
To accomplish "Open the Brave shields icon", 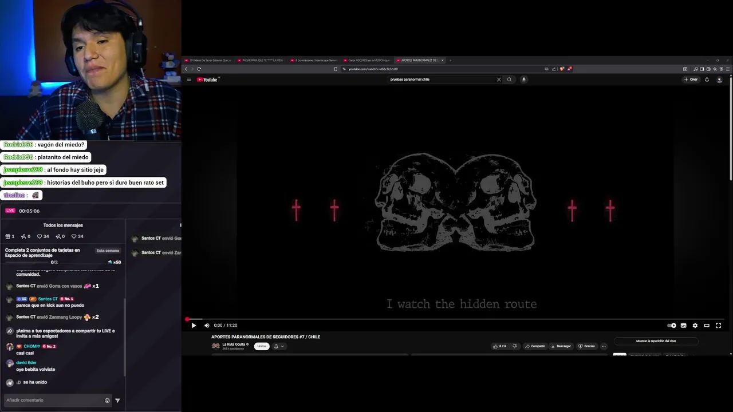I will (x=562, y=69).
